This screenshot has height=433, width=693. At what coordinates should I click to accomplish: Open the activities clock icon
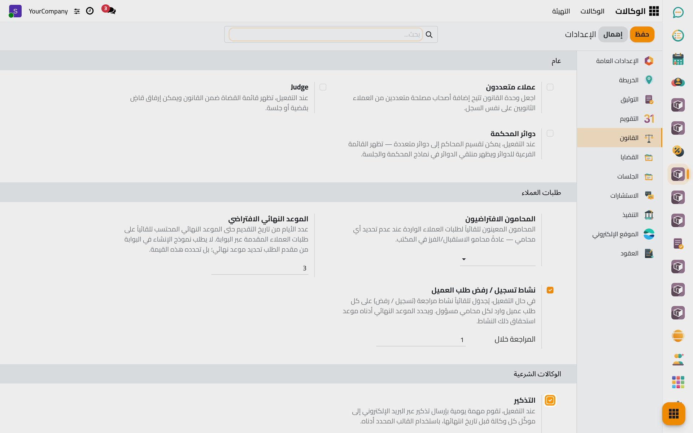[90, 11]
